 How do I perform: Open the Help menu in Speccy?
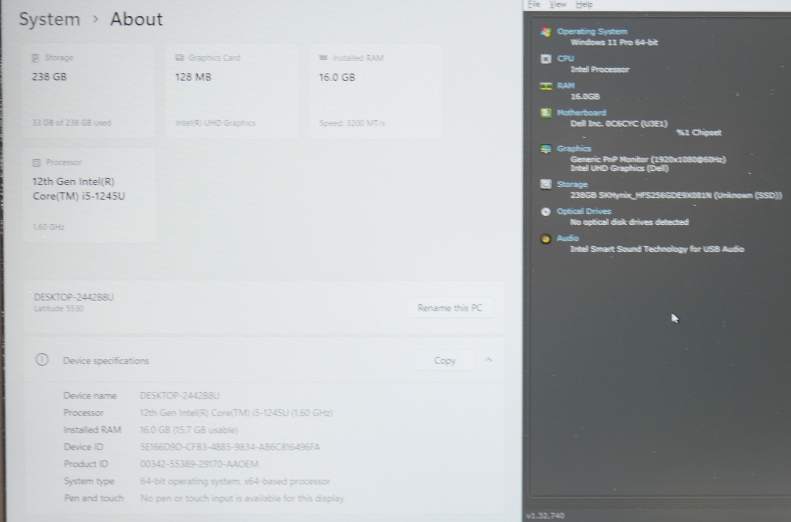tap(584, 4)
